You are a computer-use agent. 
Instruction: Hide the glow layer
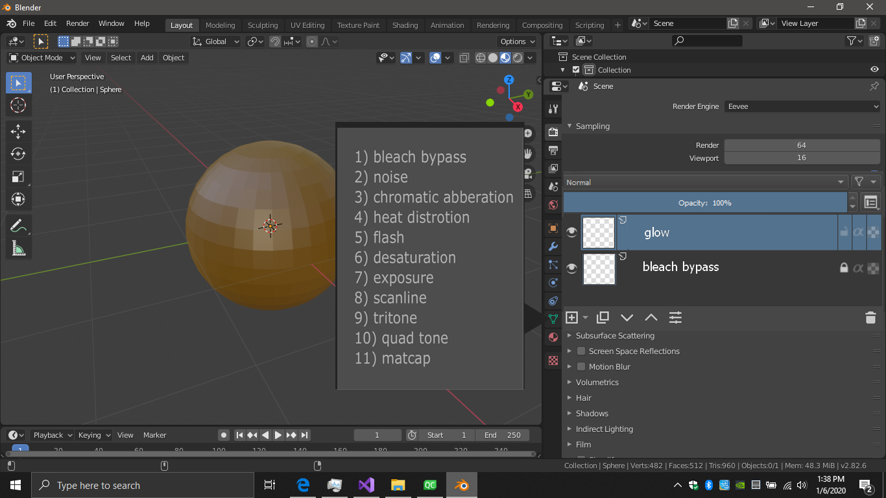(571, 233)
